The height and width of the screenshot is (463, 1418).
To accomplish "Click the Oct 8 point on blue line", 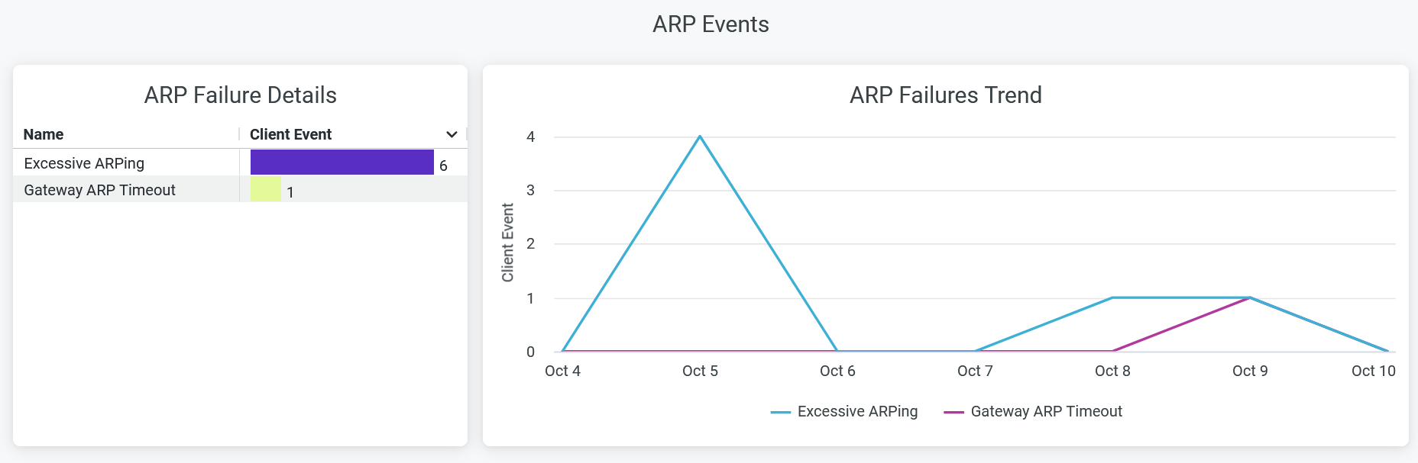I will (1112, 297).
